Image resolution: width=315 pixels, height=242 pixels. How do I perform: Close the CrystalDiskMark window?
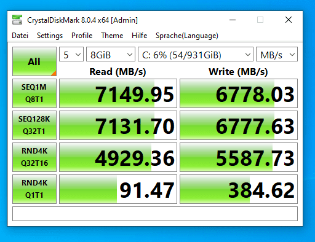[x=289, y=20]
